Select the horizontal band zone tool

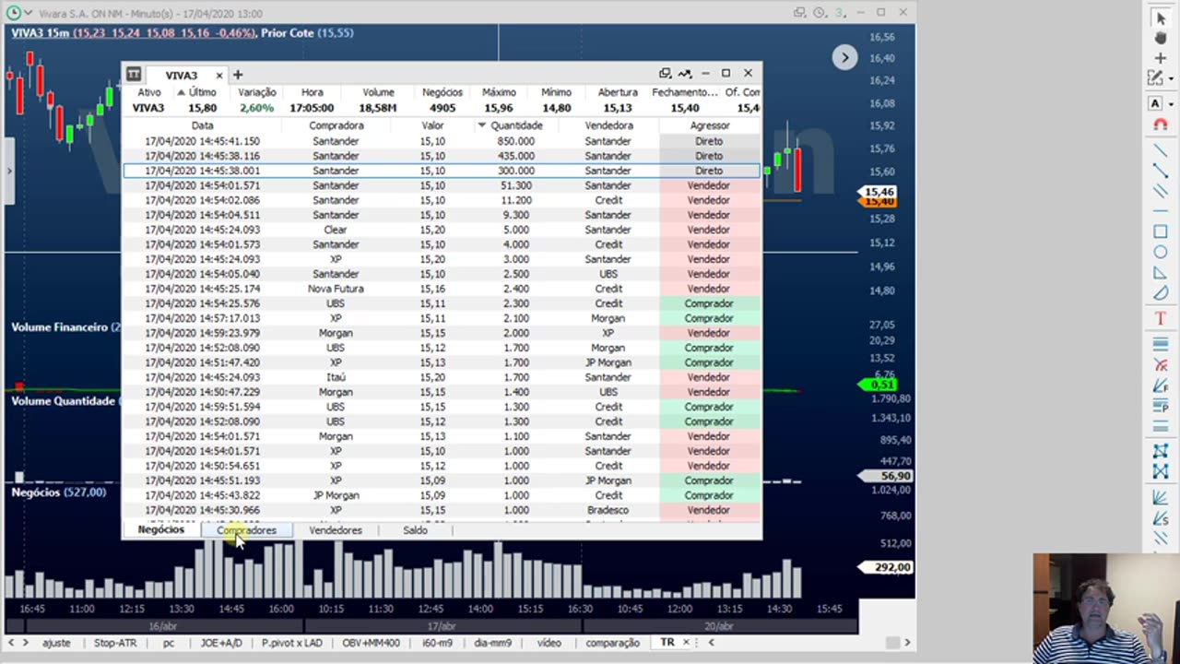point(1161,426)
